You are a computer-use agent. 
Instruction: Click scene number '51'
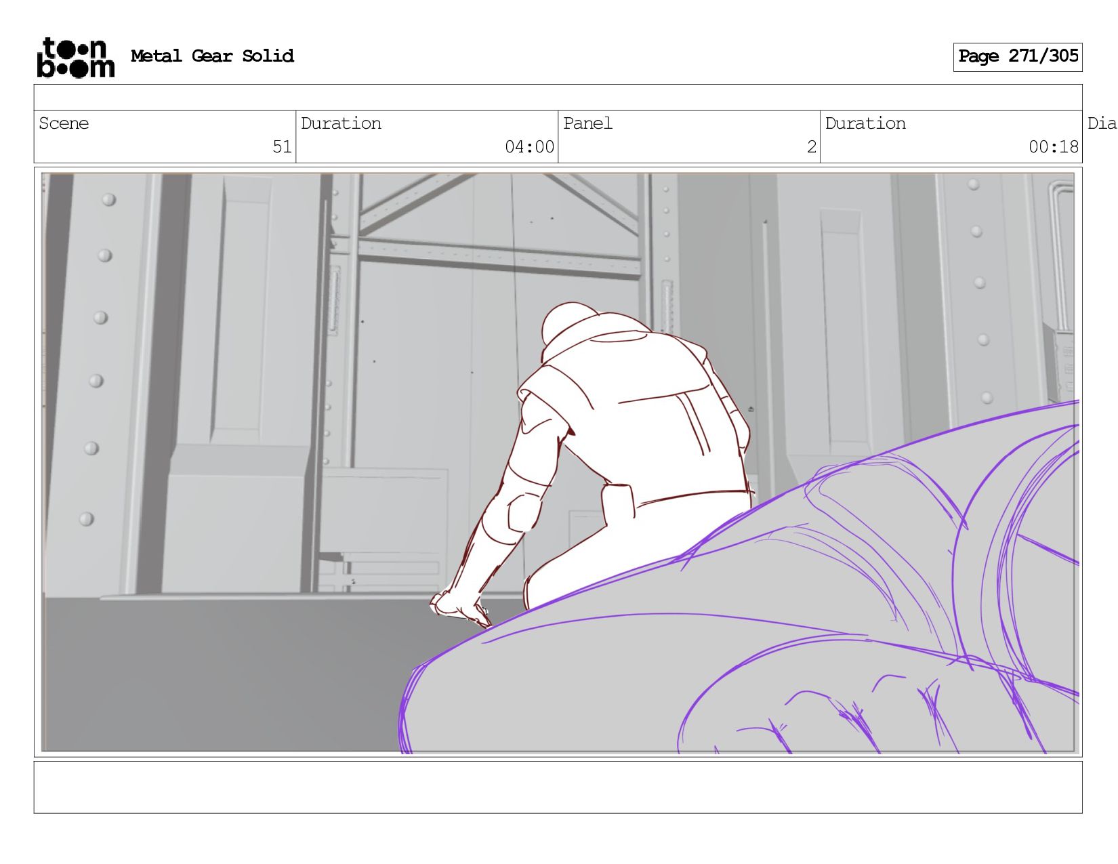coord(282,147)
